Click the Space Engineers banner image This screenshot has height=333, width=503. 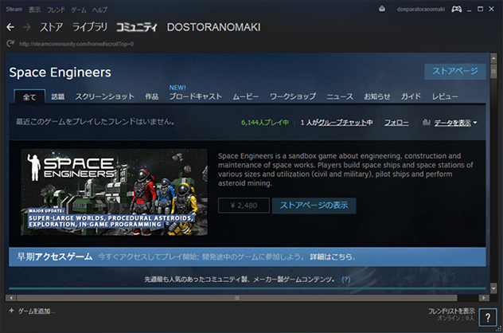tap(114, 192)
